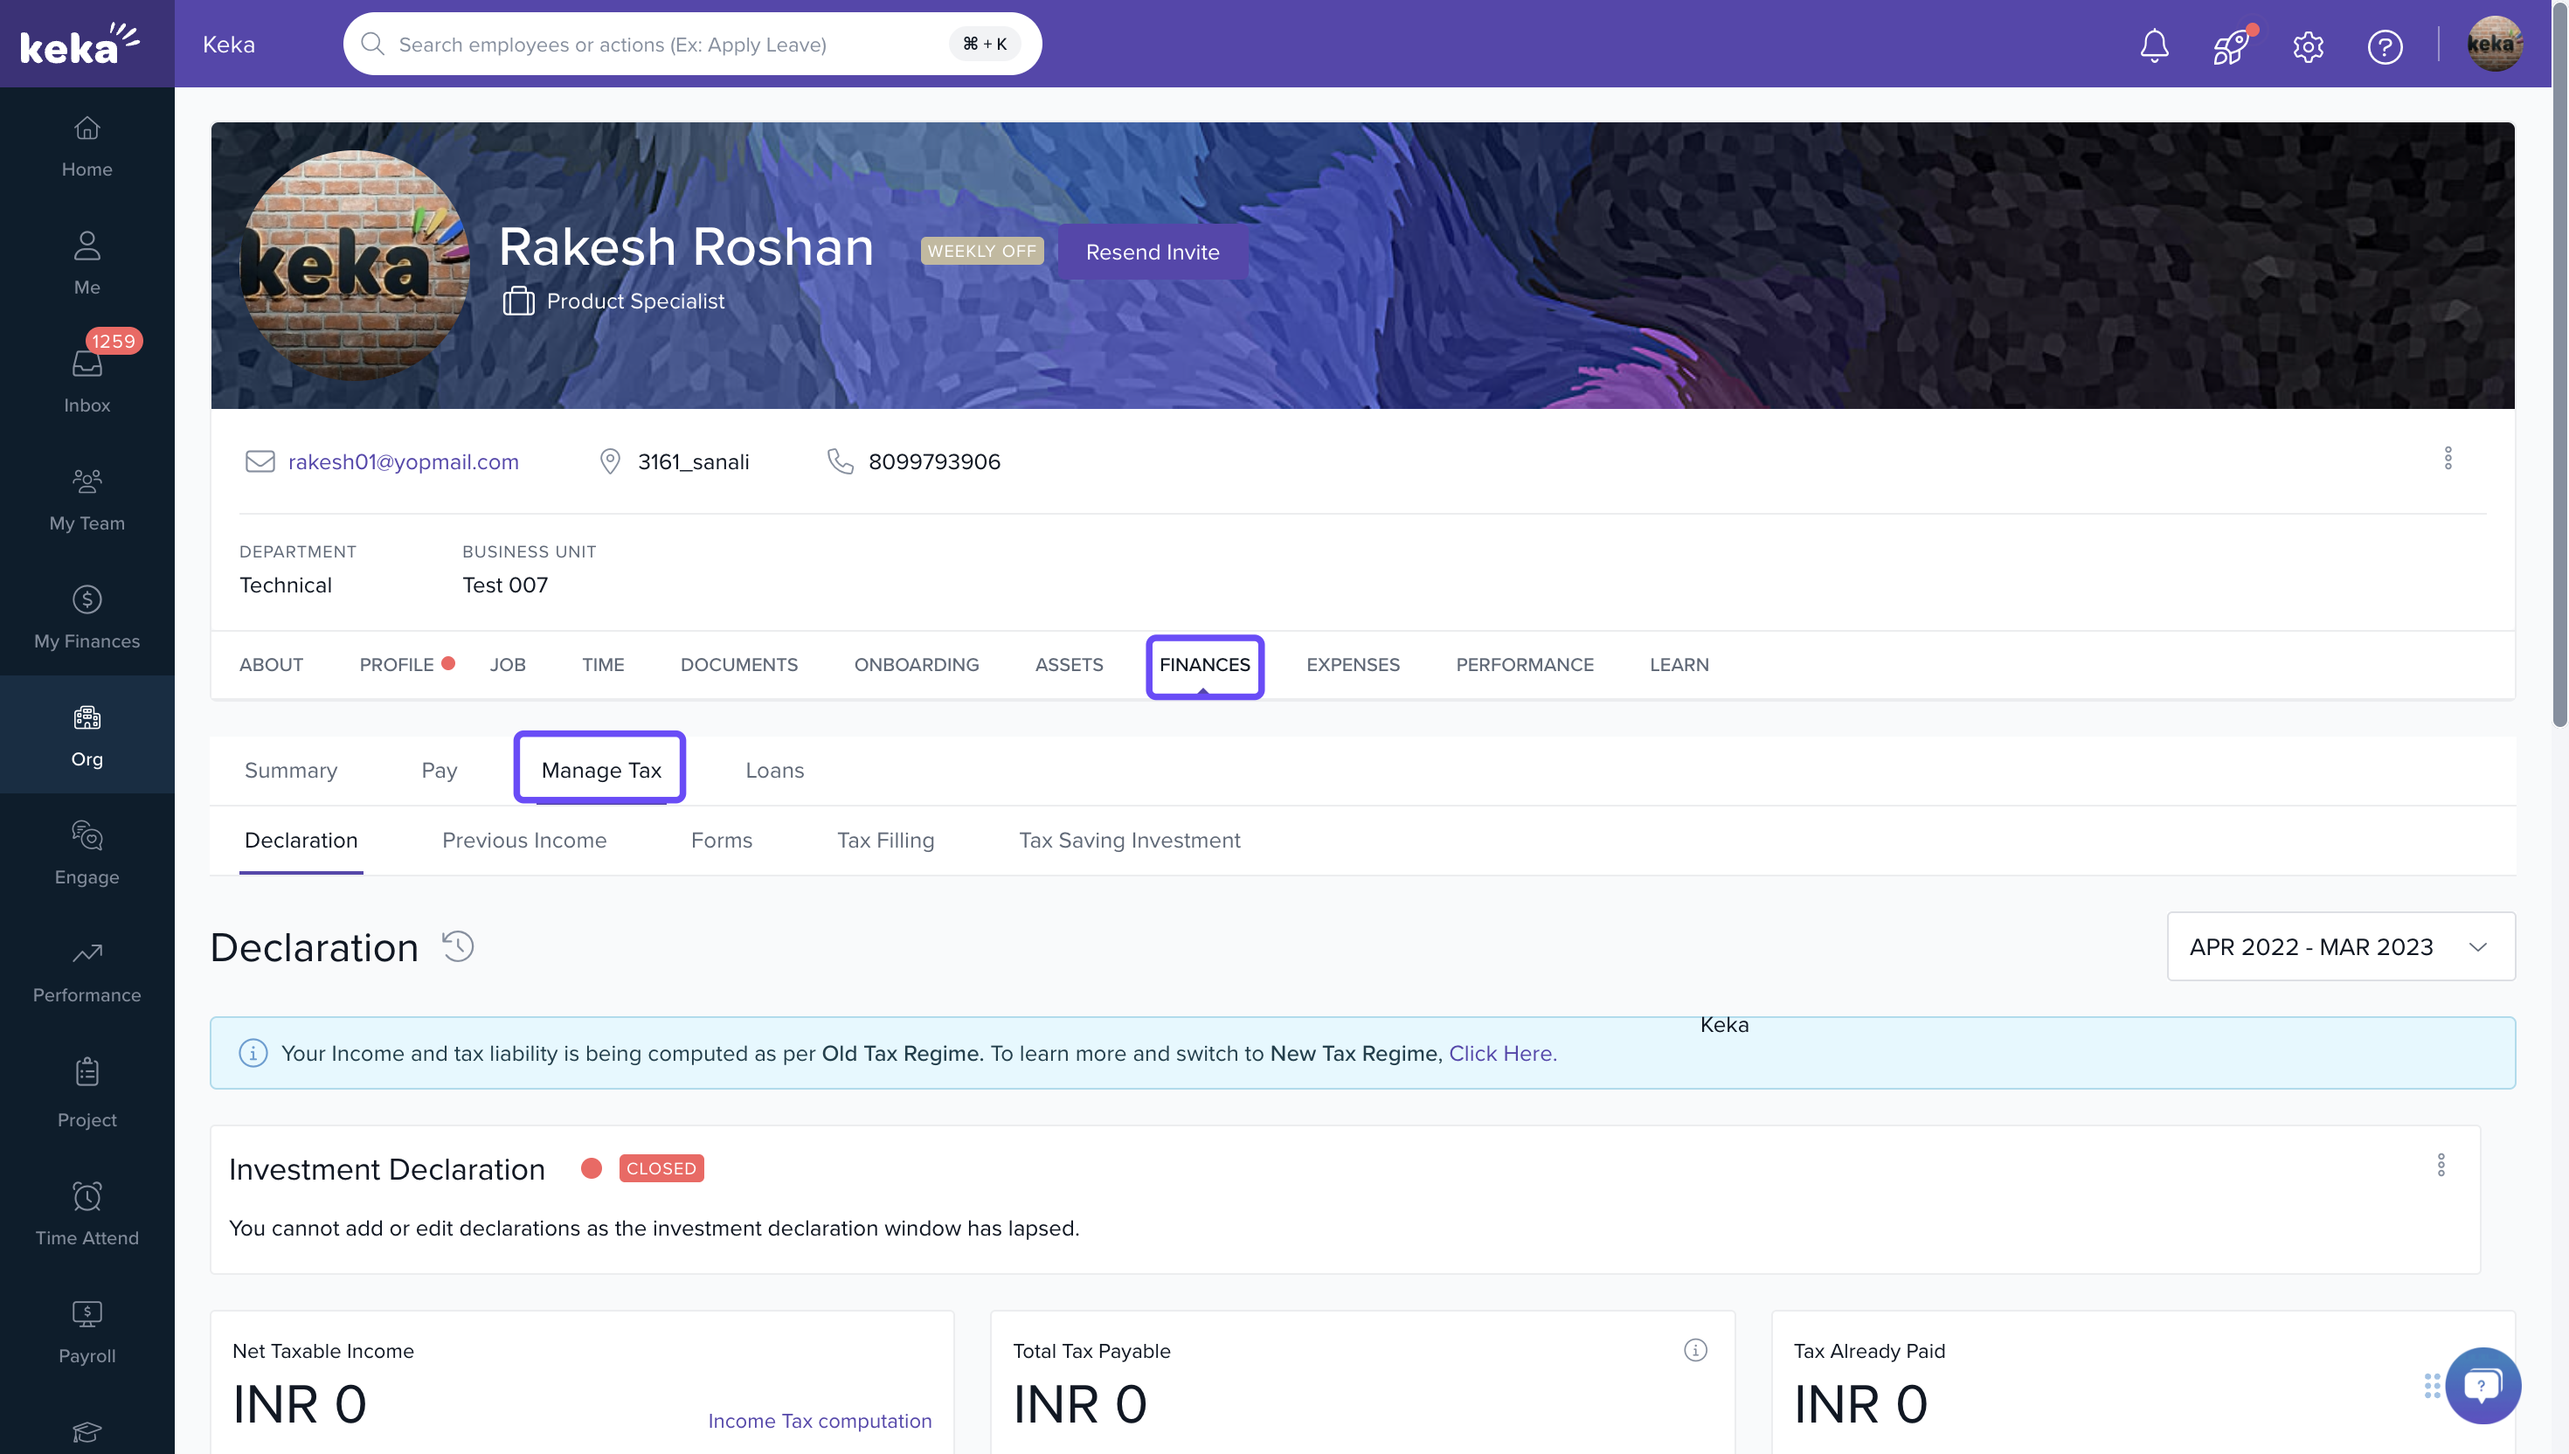The image size is (2569, 1454).
Task: Click the rocket what's new icon
Action: point(2231,45)
